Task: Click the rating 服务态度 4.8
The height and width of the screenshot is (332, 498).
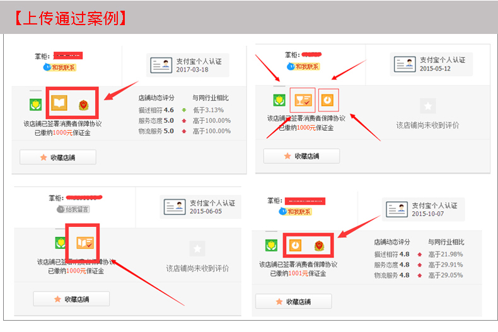Action: pyautogui.click(x=391, y=265)
